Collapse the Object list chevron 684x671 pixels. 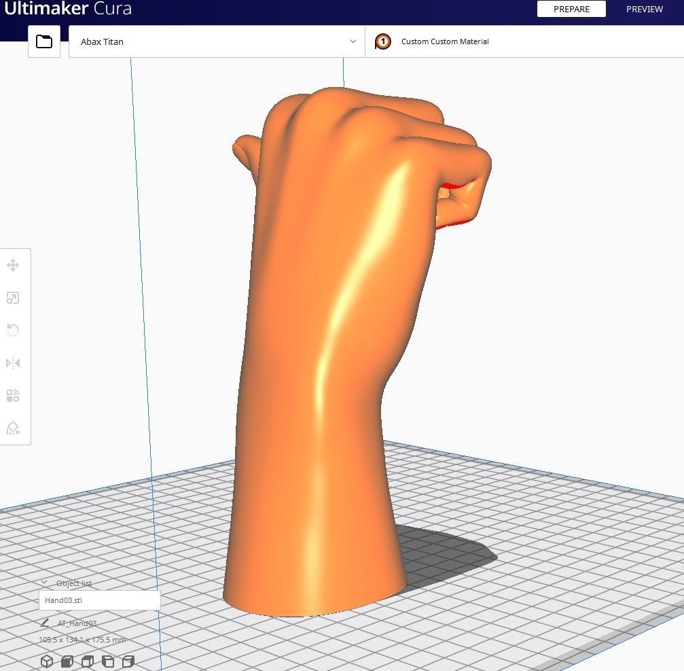[x=44, y=583]
